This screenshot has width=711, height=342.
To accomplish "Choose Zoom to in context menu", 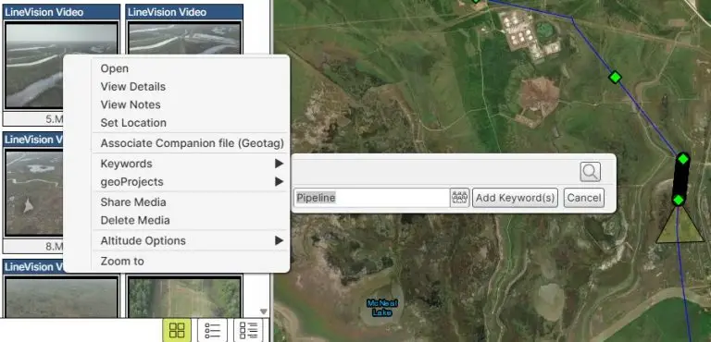I will [x=122, y=262].
